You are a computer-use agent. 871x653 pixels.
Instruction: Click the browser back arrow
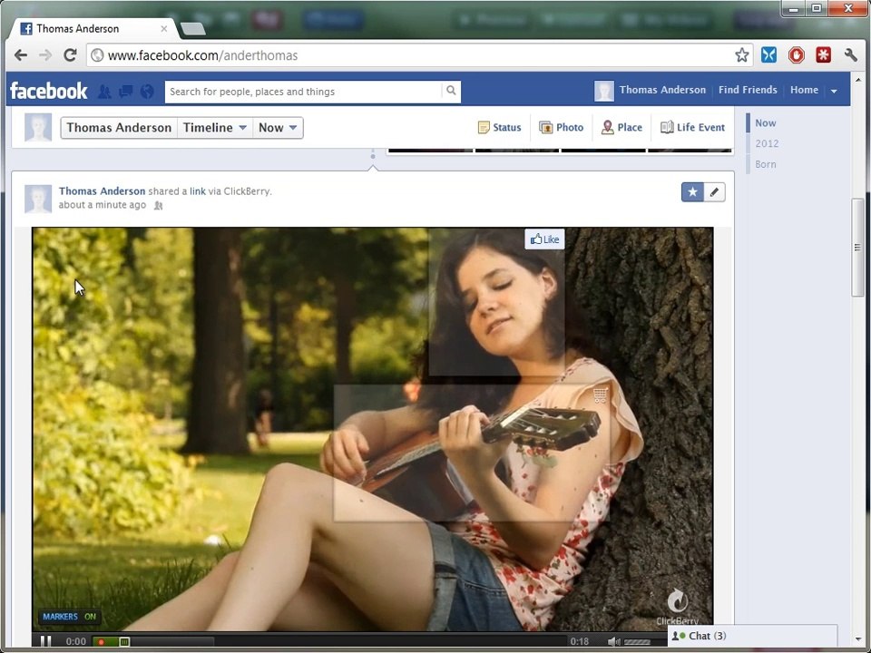(21, 55)
